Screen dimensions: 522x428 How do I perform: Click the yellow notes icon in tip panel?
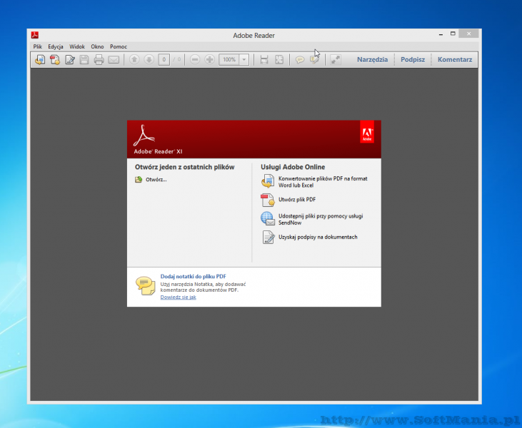point(146,285)
